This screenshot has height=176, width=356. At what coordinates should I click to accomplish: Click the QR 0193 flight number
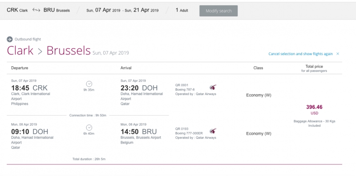182,129
